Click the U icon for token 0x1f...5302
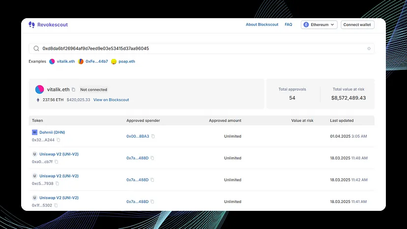The height and width of the screenshot is (229, 407). [34, 198]
